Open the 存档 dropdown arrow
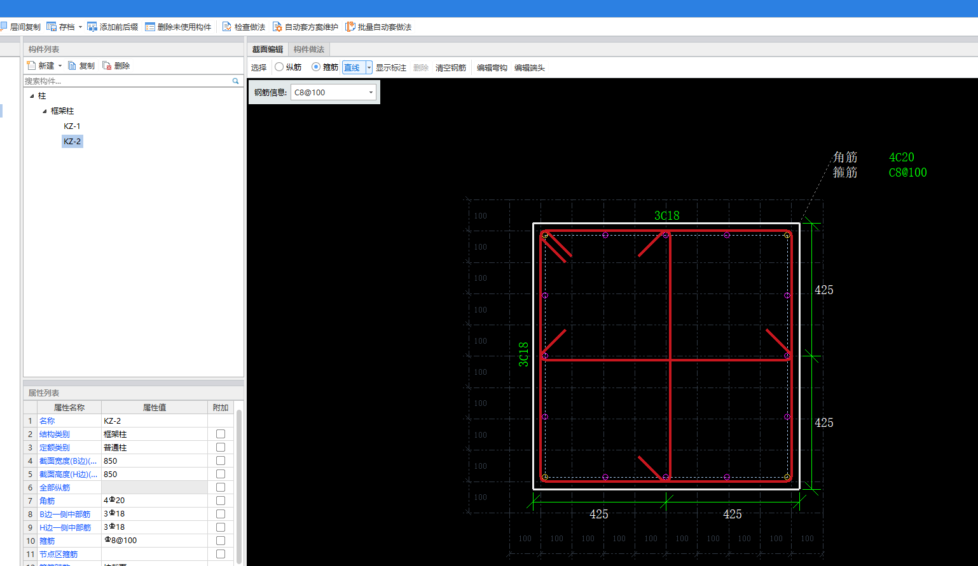This screenshot has height=566, width=978. [x=80, y=27]
